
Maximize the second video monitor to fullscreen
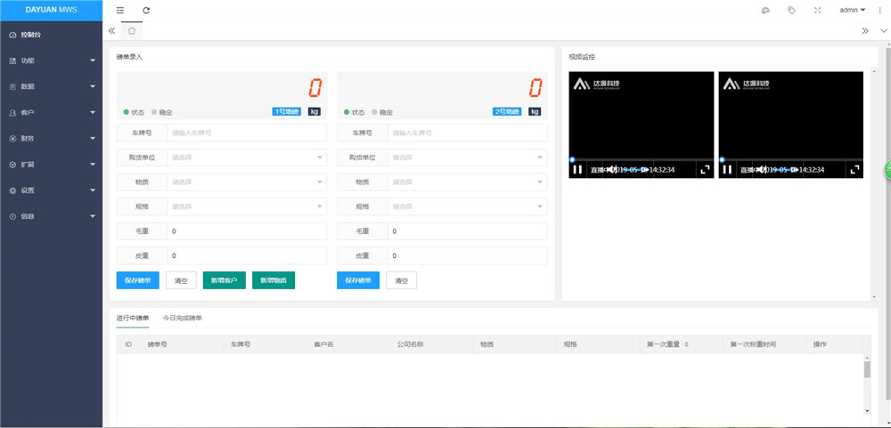[x=854, y=169]
